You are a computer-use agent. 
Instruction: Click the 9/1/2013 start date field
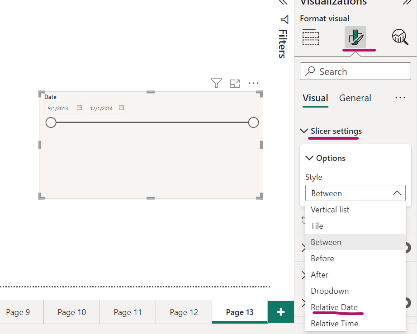point(64,108)
